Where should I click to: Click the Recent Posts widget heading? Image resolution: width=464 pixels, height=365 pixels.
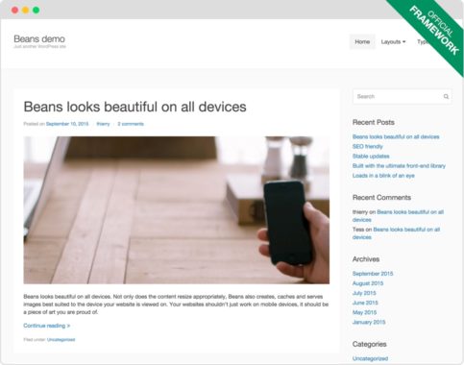374,122
